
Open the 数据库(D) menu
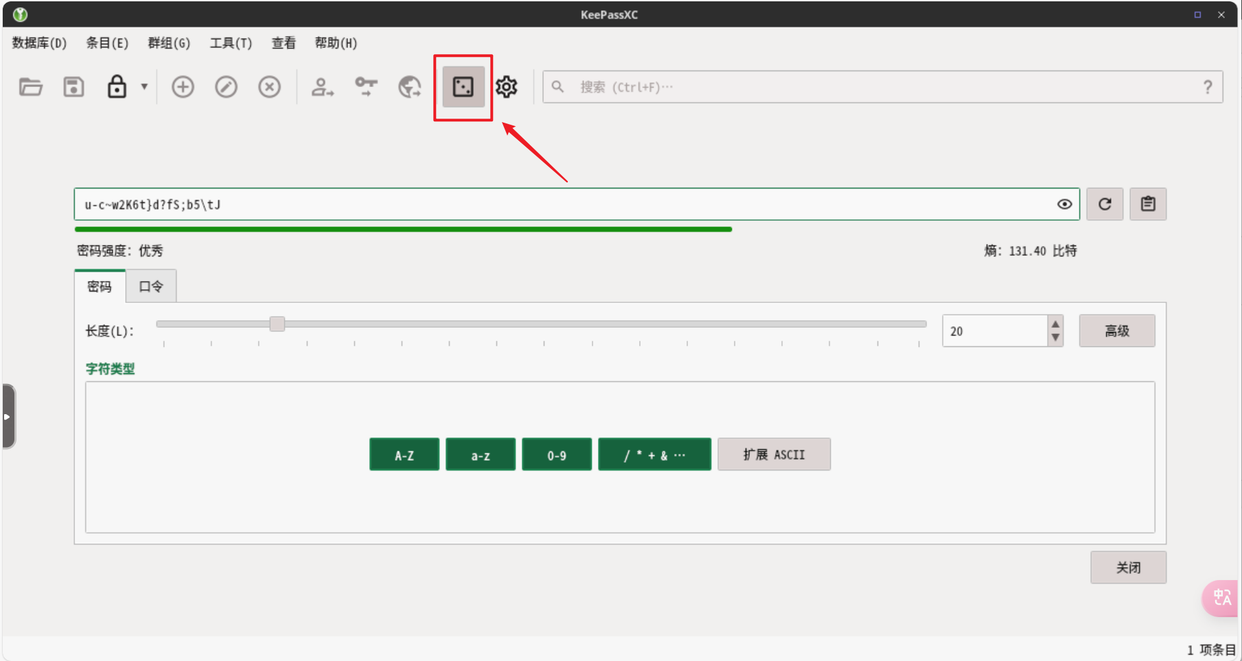(39, 43)
